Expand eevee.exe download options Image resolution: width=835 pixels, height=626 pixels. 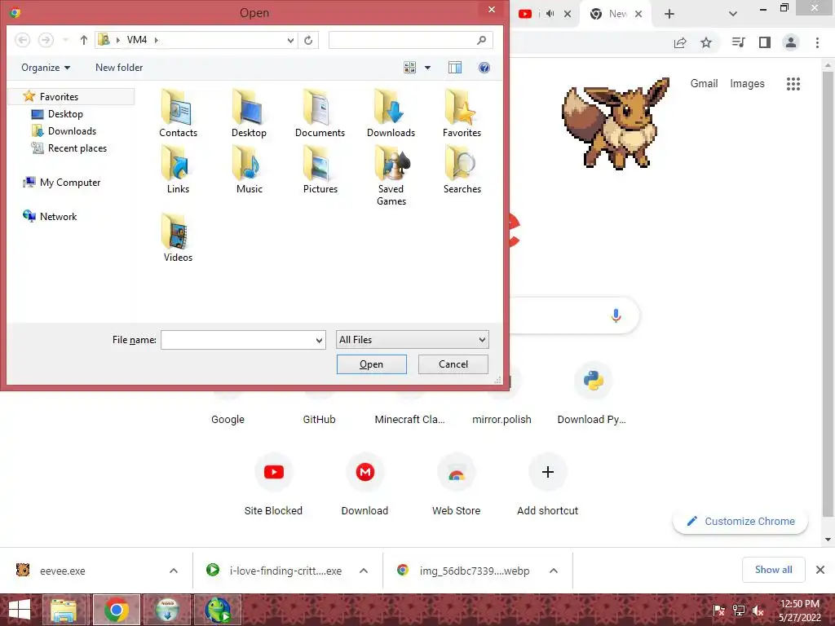(174, 571)
